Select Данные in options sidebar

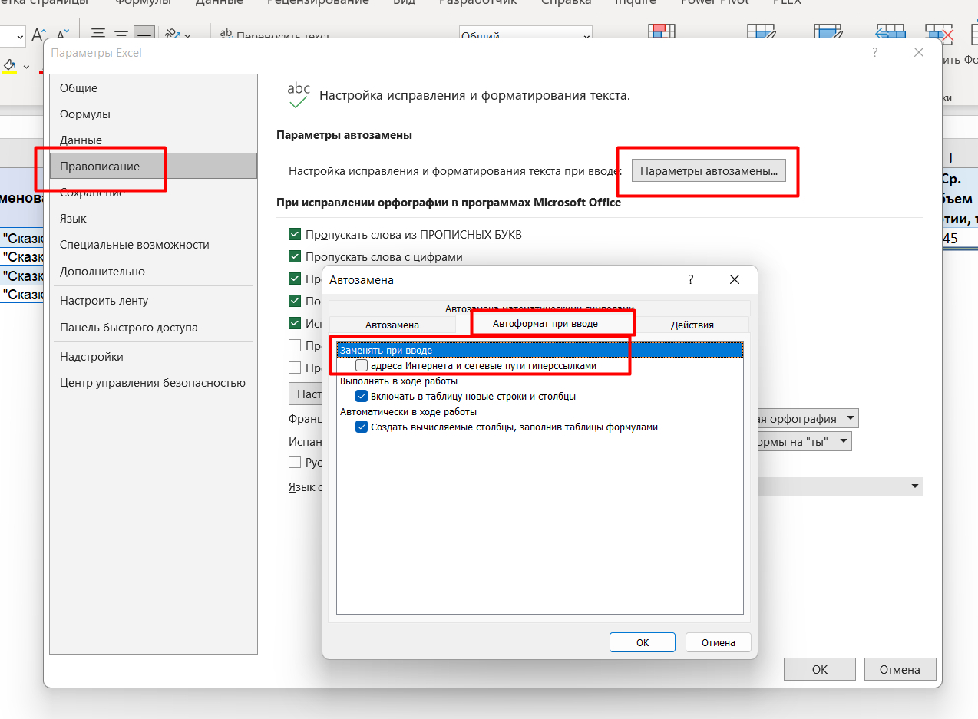point(154,140)
